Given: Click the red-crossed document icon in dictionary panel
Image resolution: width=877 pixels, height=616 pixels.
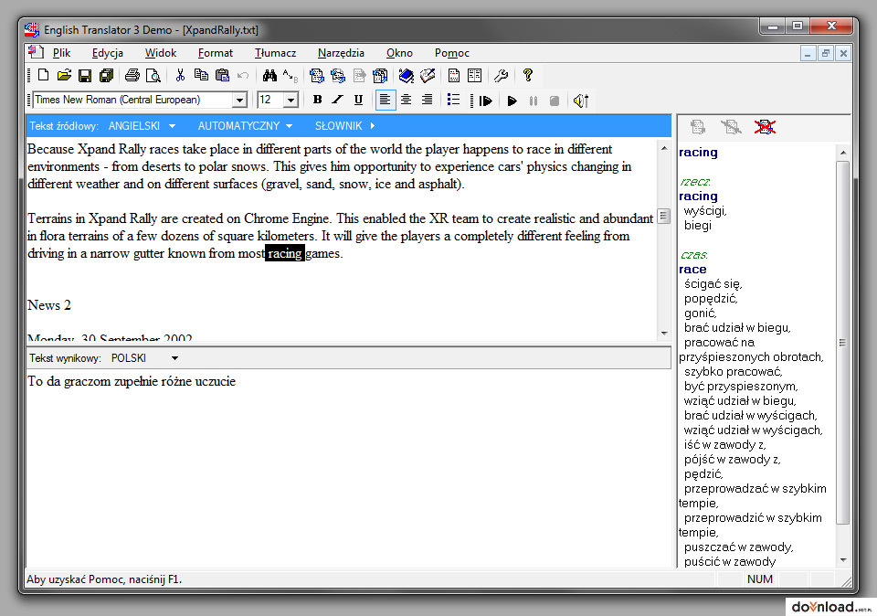Looking at the screenshot, I should pos(765,127).
